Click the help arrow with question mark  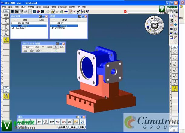pyautogui.click(x=88, y=11)
